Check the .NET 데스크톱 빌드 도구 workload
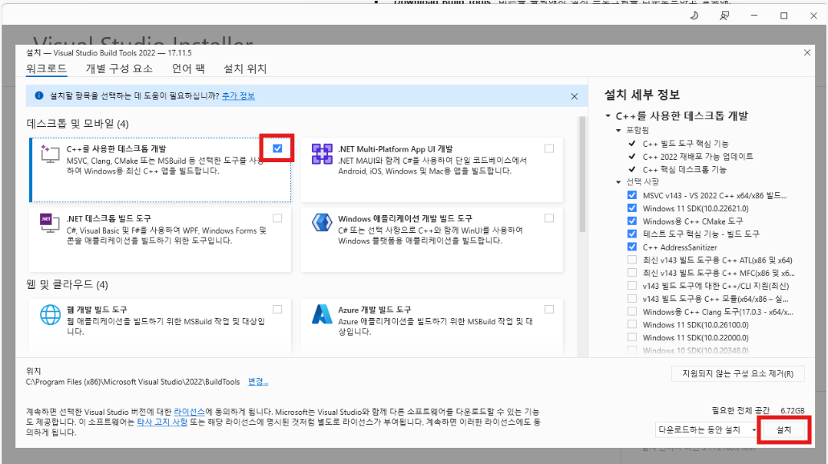 coord(277,218)
